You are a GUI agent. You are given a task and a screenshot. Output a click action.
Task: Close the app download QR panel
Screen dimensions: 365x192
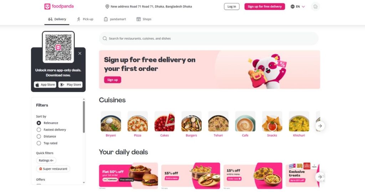(x=80, y=54)
